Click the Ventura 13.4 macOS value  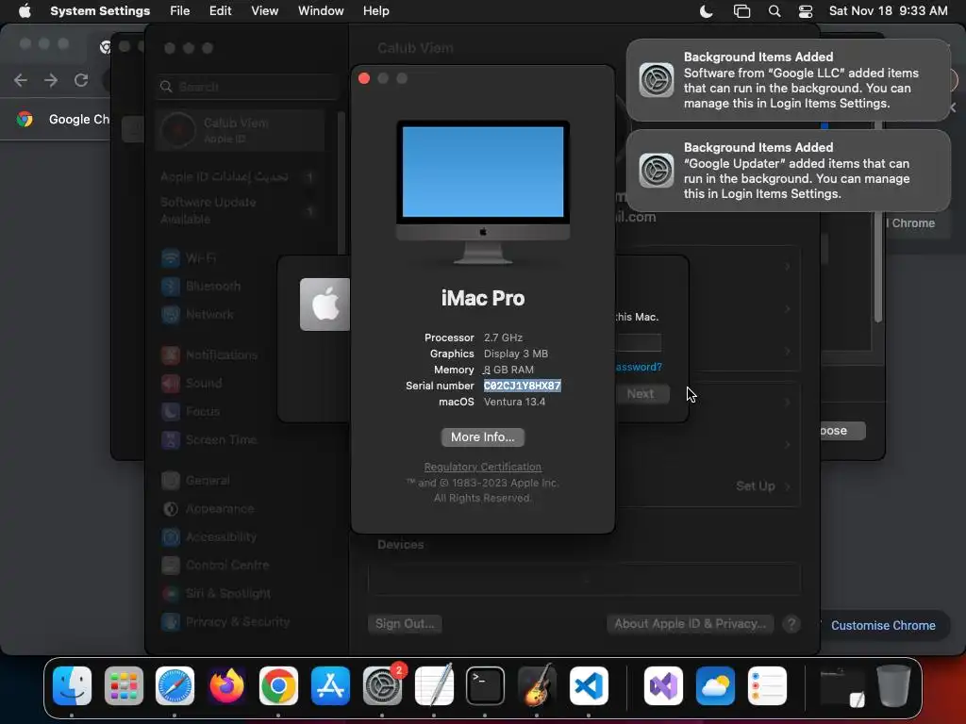pos(514,402)
